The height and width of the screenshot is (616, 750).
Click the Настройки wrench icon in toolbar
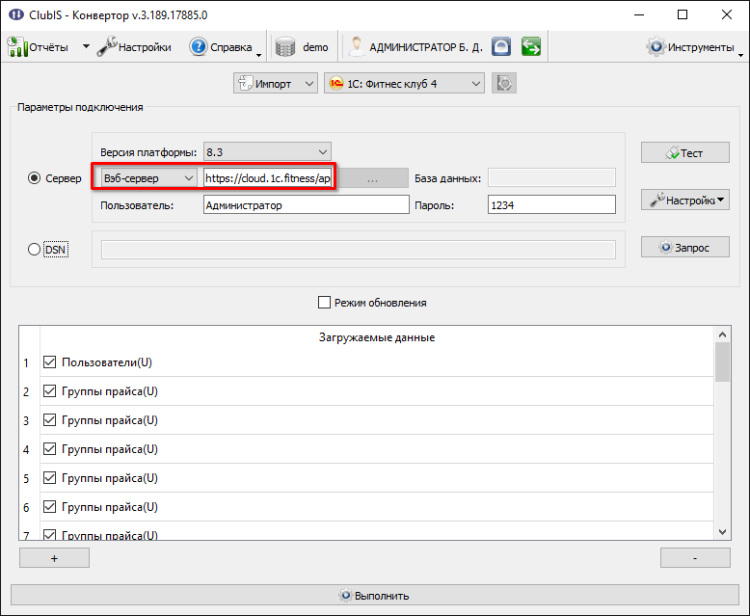[x=107, y=46]
